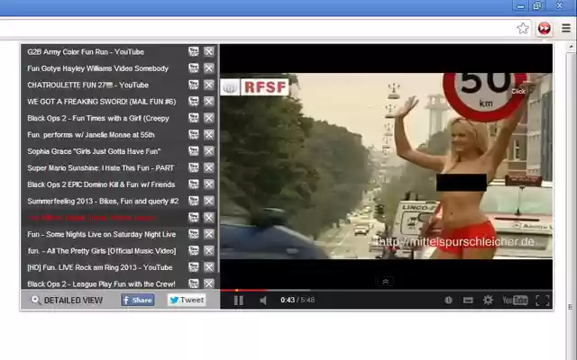Remove Black Ops 2 Fun Times with a Girl

click(x=209, y=118)
